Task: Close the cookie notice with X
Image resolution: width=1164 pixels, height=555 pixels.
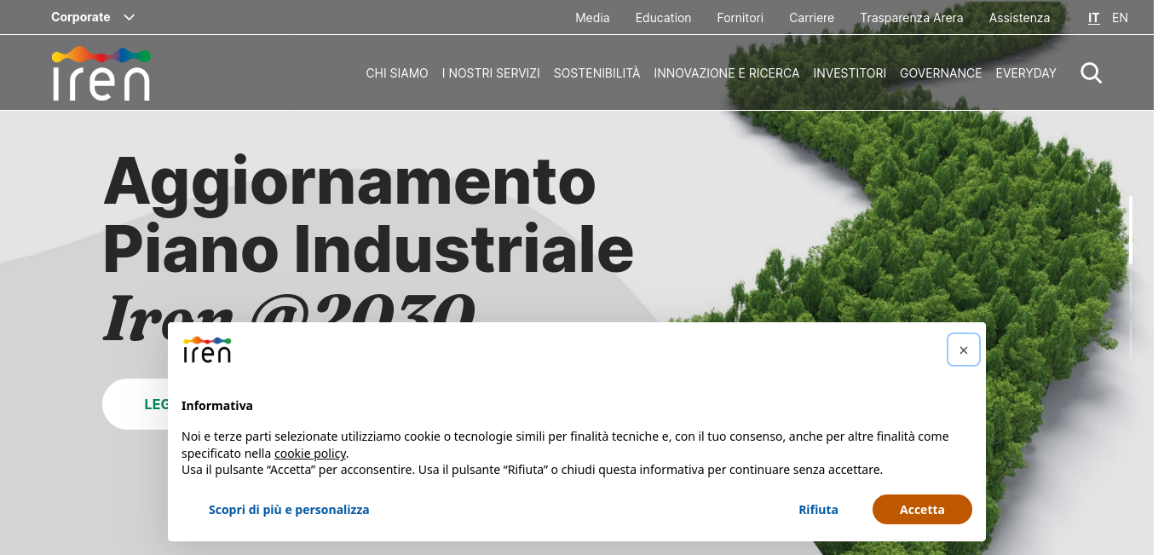Action: coord(964,350)
